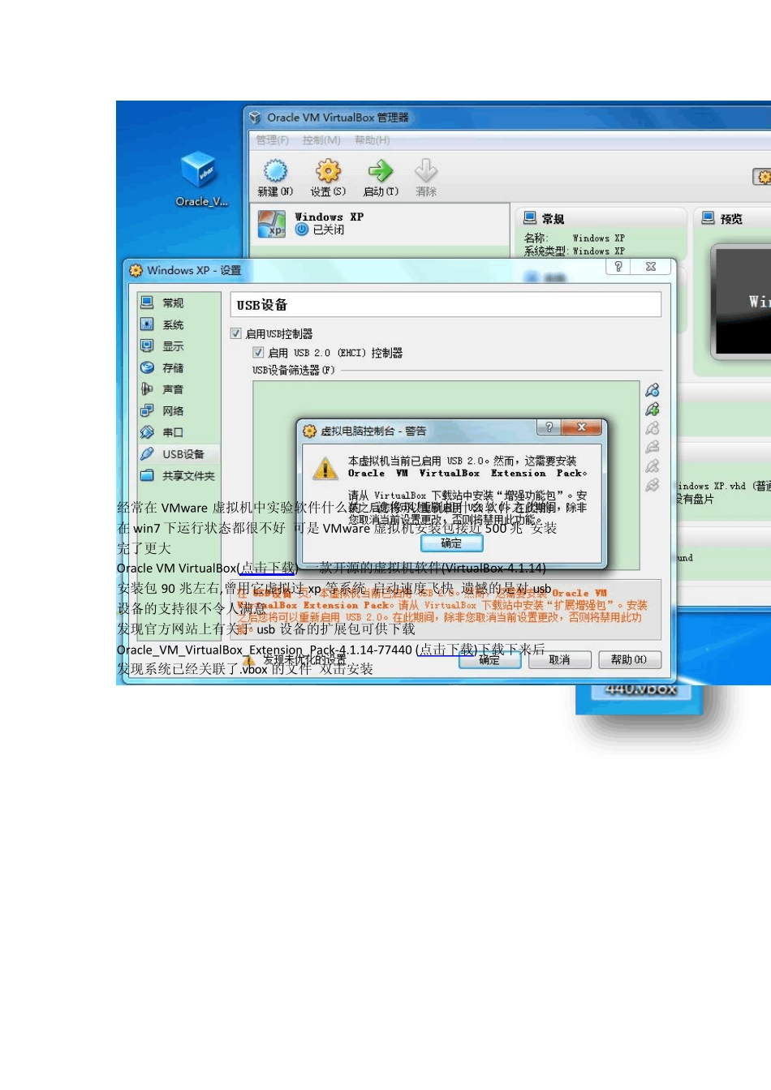Click 确定 button in settings dialog
The width and height of the screenshot is (771, 1090).
click(489, 660)
